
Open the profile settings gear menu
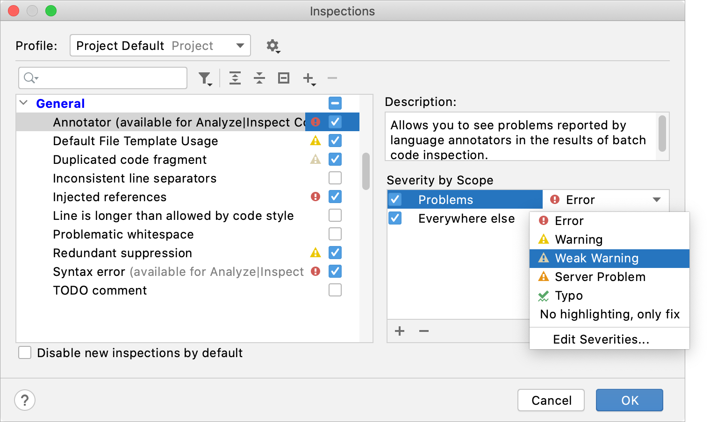(273, 46)
